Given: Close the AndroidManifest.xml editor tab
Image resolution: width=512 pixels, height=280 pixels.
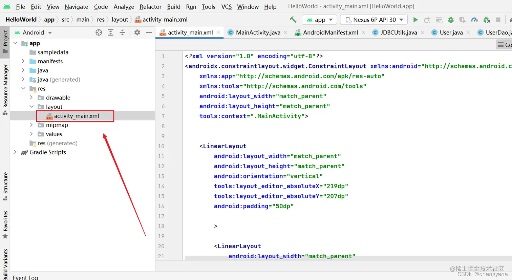Looking at the screenshot, I should (363, 33).
